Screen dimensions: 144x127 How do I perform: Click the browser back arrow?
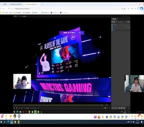4,9
